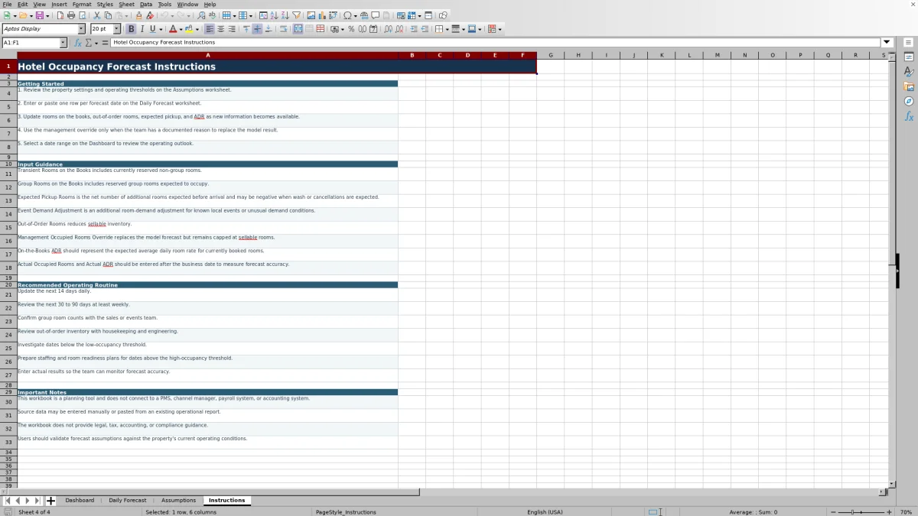Click the Spelling check icon
The width and height of the screenshot is (918, 516).
(212, 15)
